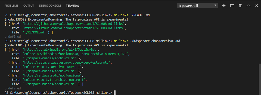Click the last 'undefined' output line
This screenshot has width=261, height=95.
point(13,88)
